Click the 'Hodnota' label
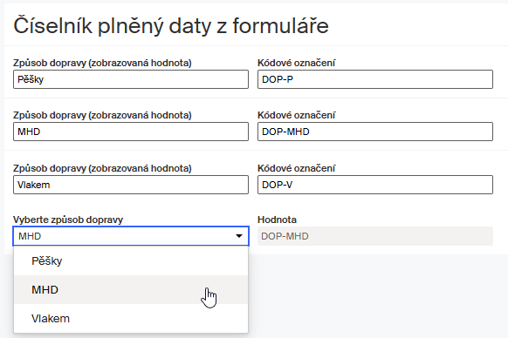Image resolution: width=508 pixels, height=338 pixels. pyautogui.click(x=277, y=220)
